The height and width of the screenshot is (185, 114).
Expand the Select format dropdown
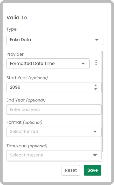tap(54, 132)
